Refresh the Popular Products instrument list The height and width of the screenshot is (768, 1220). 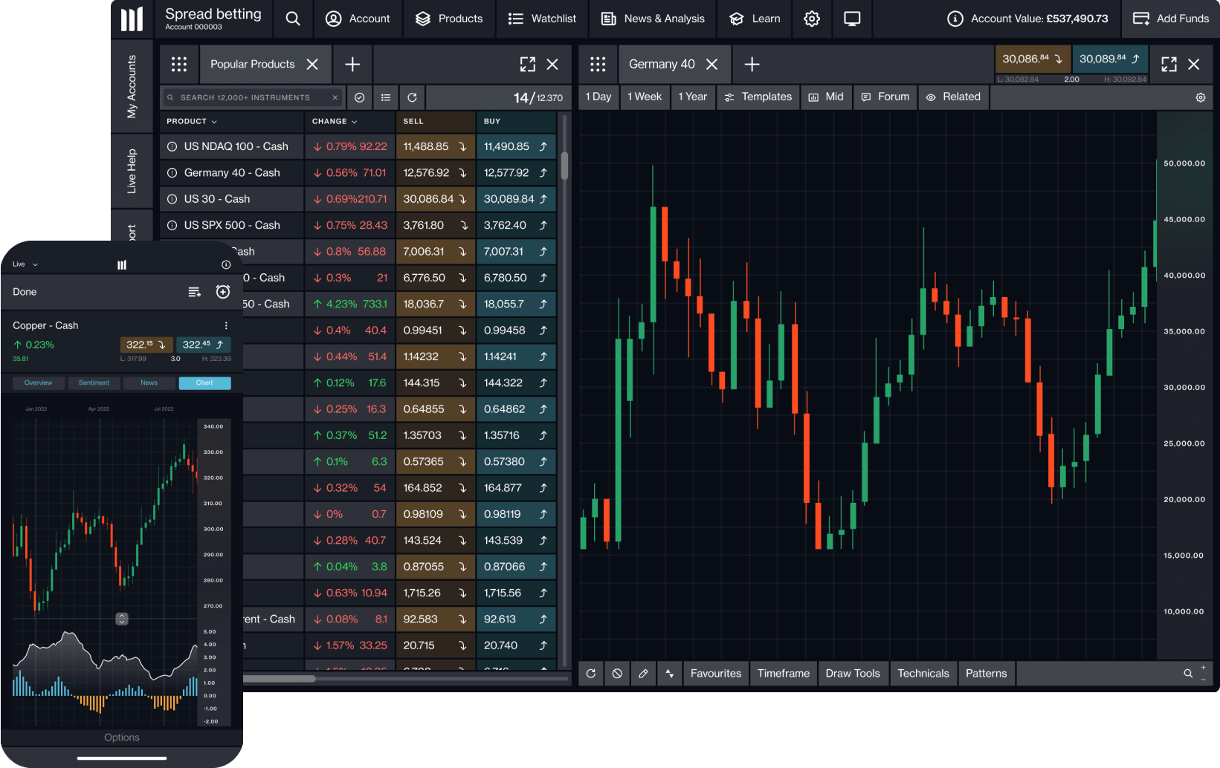pos(412,97)
